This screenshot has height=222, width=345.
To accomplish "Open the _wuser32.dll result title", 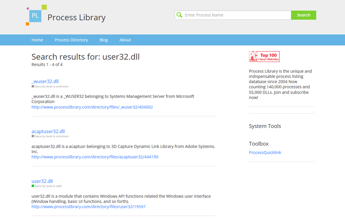I will tap(45, 81).
